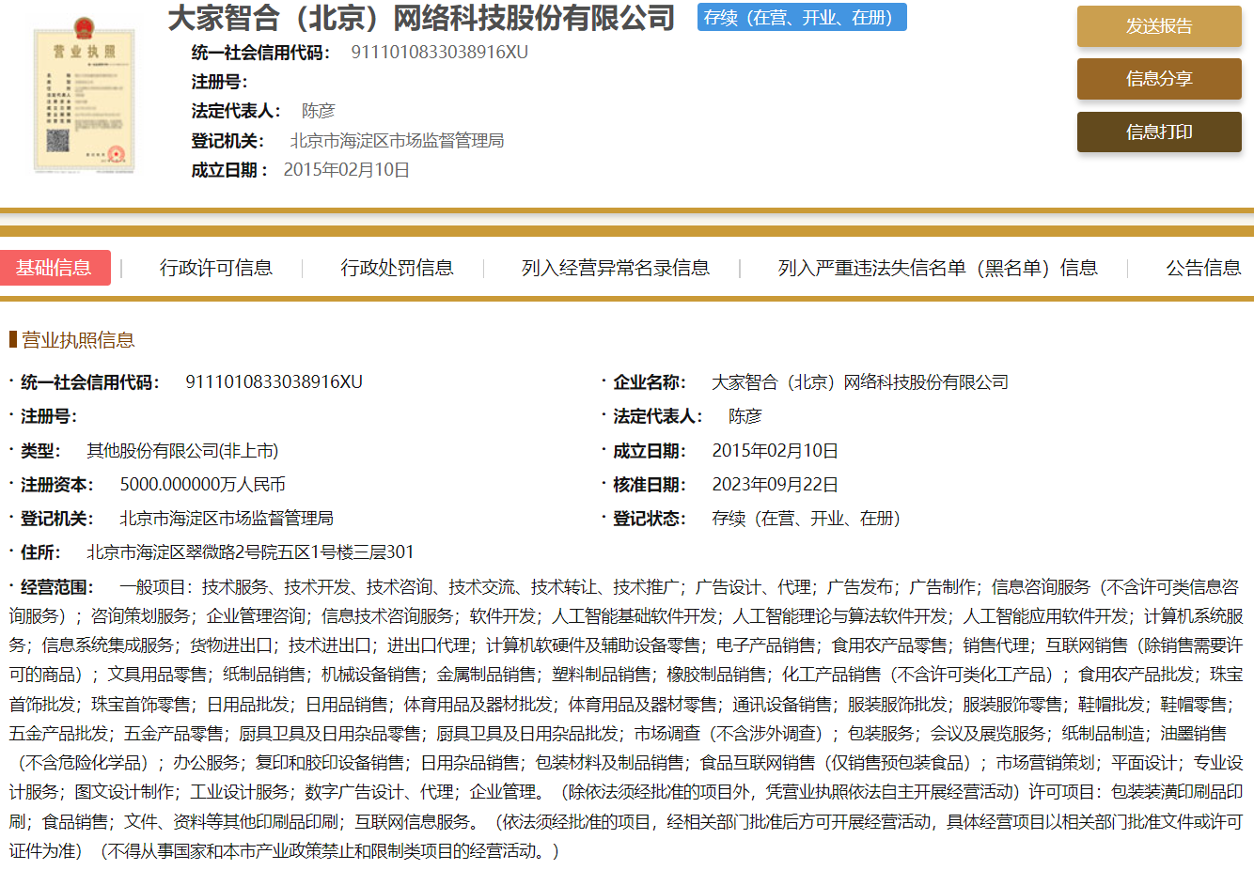Select the 营业执照信息 section heading
1254x870 pixels.
point(78,340)
